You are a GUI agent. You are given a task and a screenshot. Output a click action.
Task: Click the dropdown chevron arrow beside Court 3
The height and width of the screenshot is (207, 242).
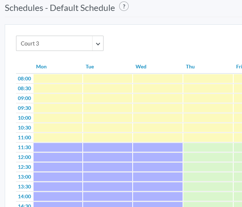98,44
